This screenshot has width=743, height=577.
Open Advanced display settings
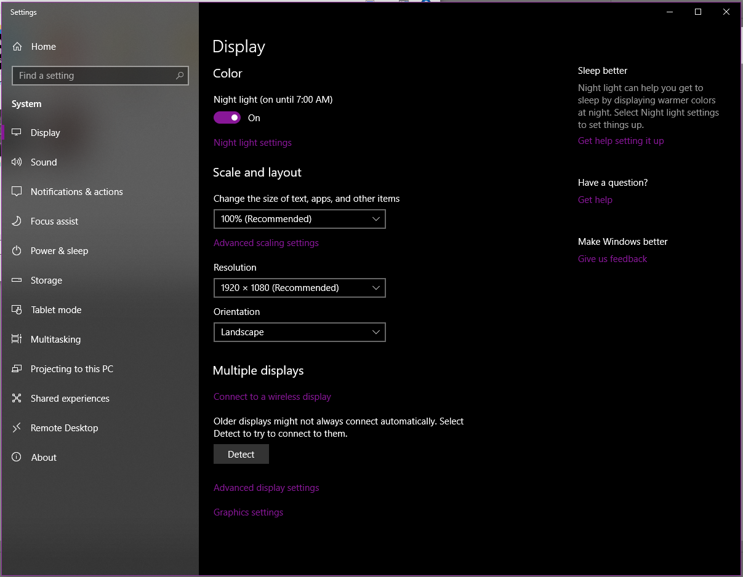pyautogui.click(x=266, y=487)
